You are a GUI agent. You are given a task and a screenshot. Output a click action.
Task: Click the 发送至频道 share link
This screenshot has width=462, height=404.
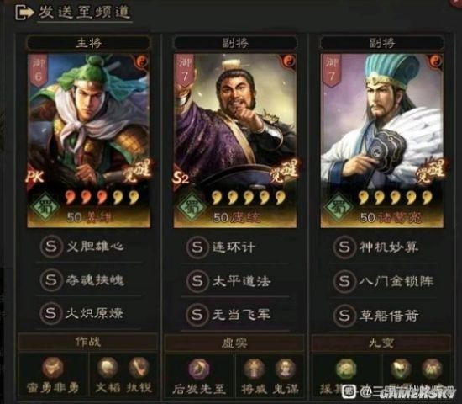pyautogui.click(x=85, y=13)
